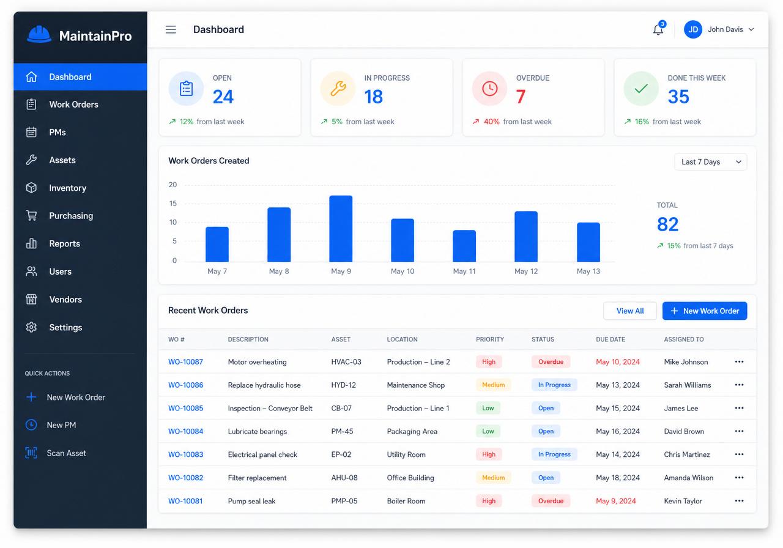783x548 pixels.
Task: Open work order WO-10083 link
Action: click(185, 454)
